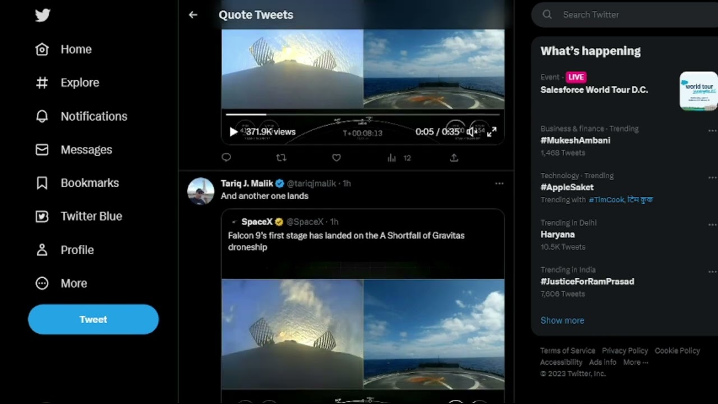Open the 1h timestamp of Tariq's tweet
The image size is (718, 404).
[x=347, y=183]
